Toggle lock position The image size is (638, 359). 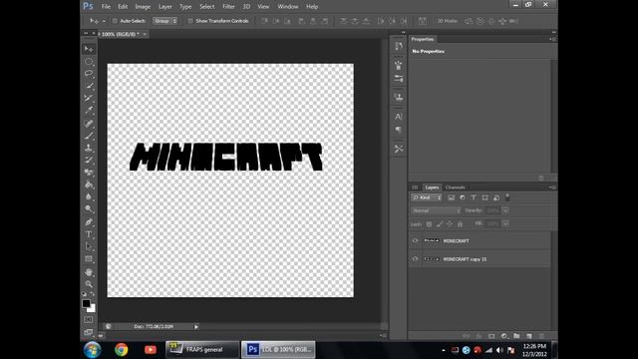coord(450,223)
